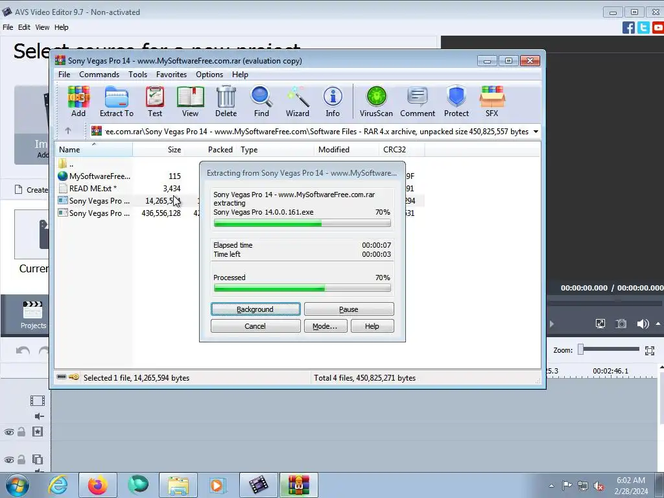Open Windows Explorer folder on taskbar
The image size is (664, 498).
[178, 485]
